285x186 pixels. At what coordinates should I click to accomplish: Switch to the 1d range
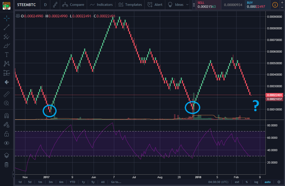point(20,182)
